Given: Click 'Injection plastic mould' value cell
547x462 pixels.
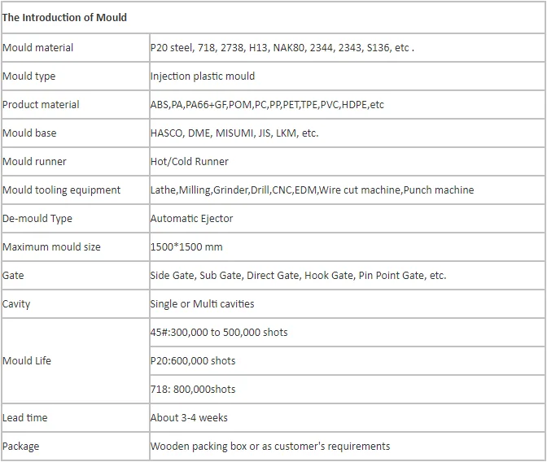Looking at the screenshot, I should (x=347, y=76).
